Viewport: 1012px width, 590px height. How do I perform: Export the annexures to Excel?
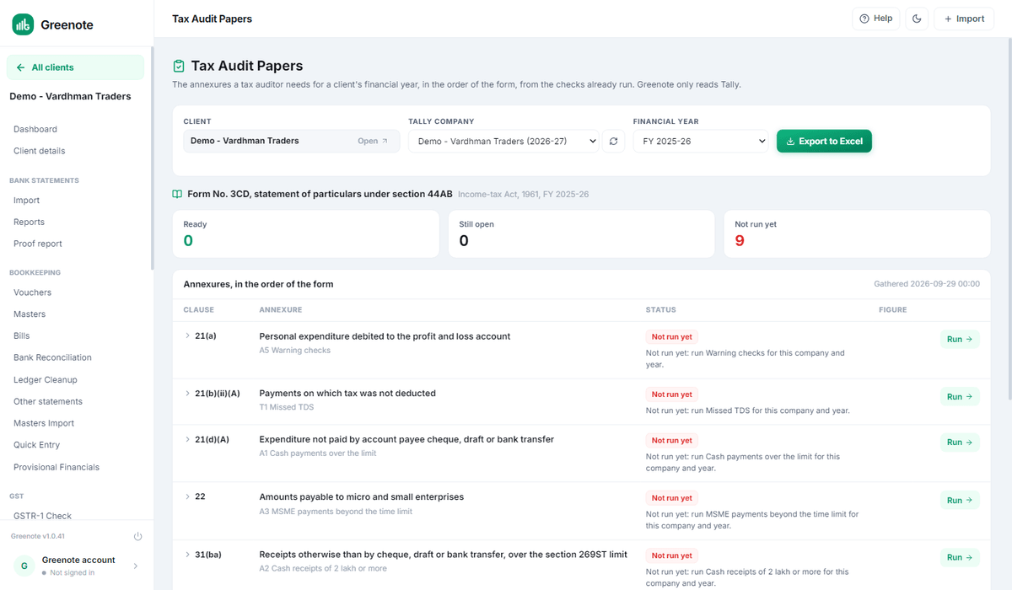pyautogui.click(x=824, y=142)
